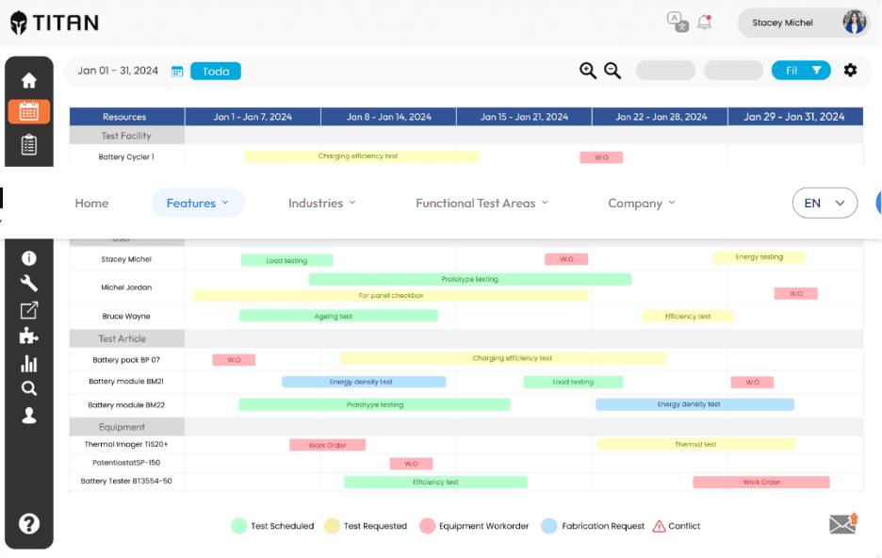
Task: Click the Test Scheduled green legend swatch
Action: [x=239, y=526]
